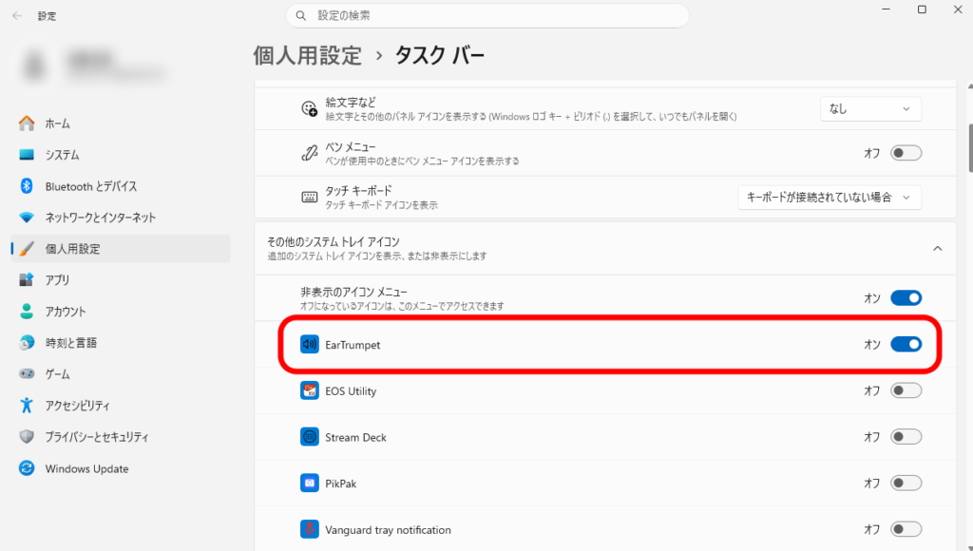Viewport: 973px width, 551px height.
Task: Click the タッチ キーボード keyboard icon
Action: tap(309, 197)
